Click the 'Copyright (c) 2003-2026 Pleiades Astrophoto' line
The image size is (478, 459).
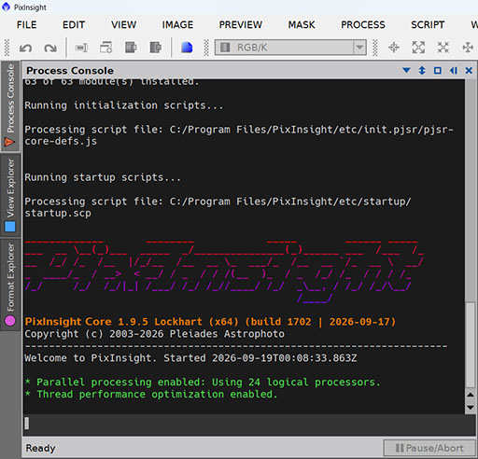(154, 334)
